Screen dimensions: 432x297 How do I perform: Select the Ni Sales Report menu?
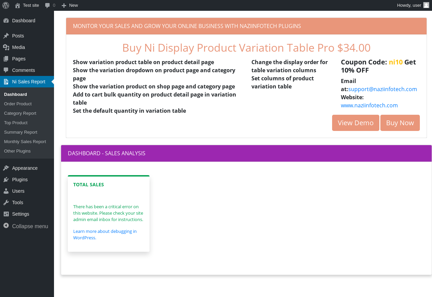click(x=27, y=82)
